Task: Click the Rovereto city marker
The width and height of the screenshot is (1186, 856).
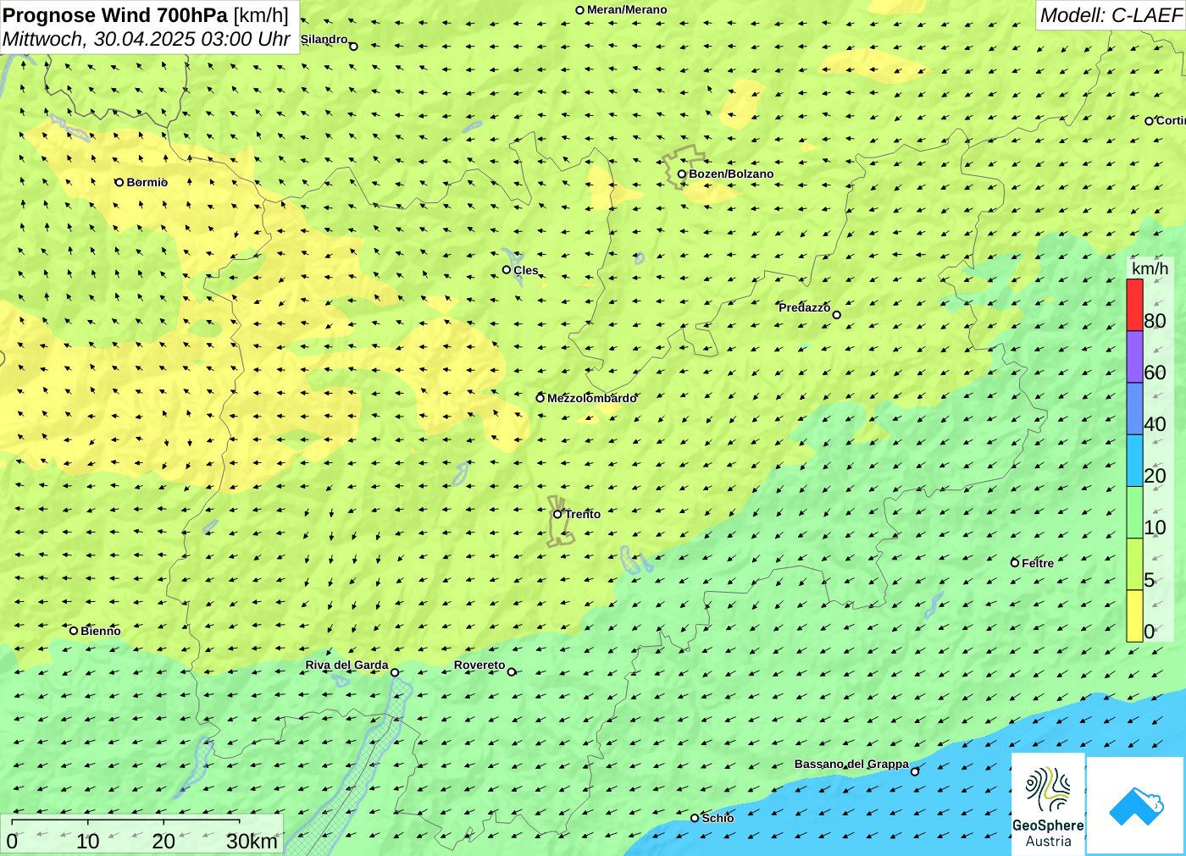Action: 512,672
